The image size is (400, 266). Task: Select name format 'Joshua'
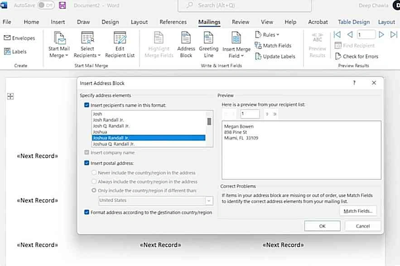click(149, 132)
